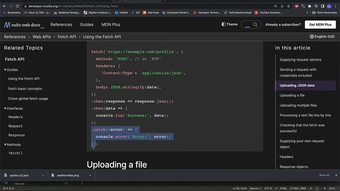Click Show All downloads
340x191 pixels.
[x=324, y=175]
